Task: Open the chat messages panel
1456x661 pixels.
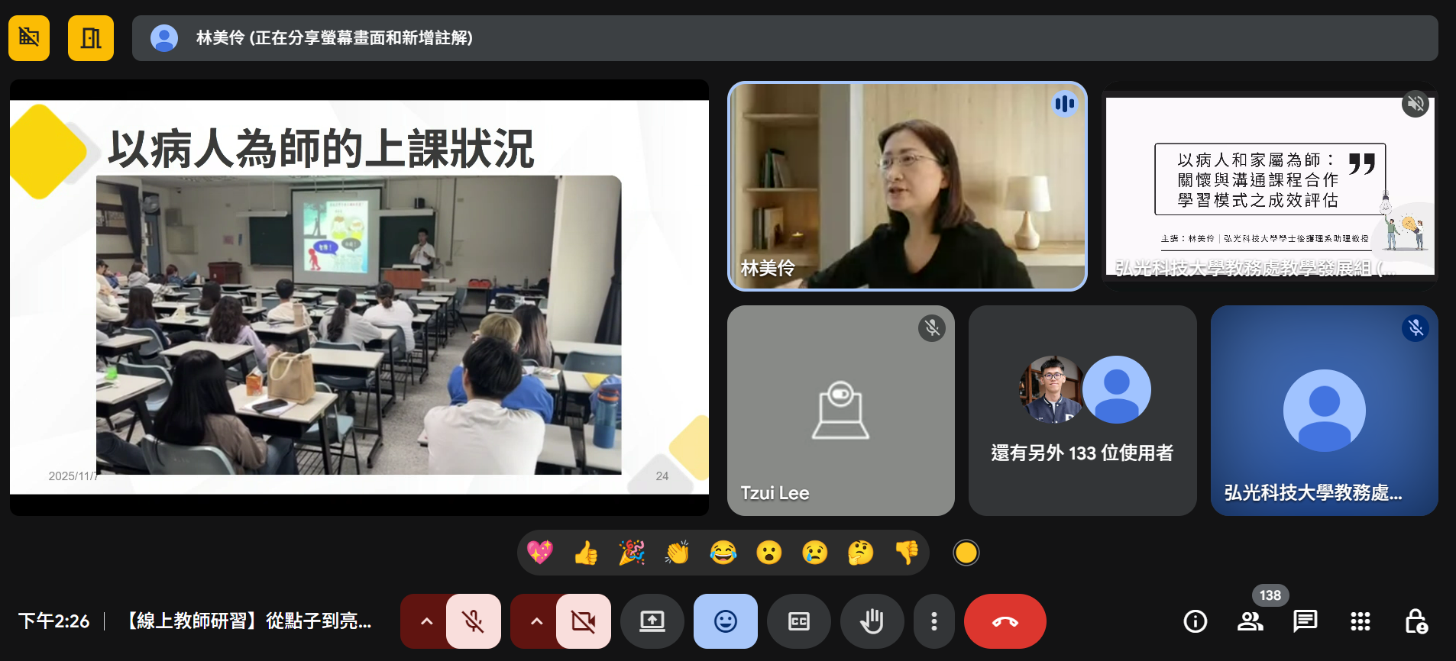Action: pyautogui.click(x=1305, y=621)
